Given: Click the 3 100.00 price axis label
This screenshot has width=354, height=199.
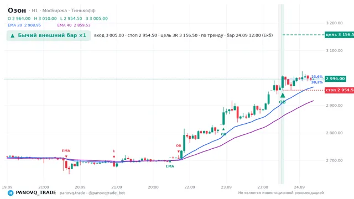Looking at the screenshot, I should coord(334,50).
